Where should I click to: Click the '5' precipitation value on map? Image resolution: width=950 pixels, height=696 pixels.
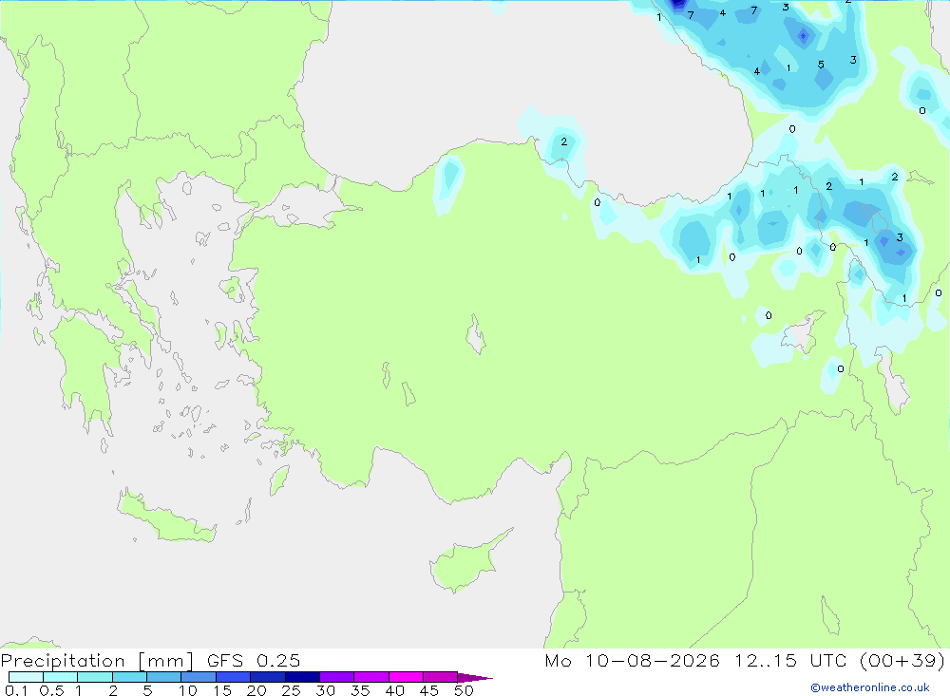click(x=821, y=65)
